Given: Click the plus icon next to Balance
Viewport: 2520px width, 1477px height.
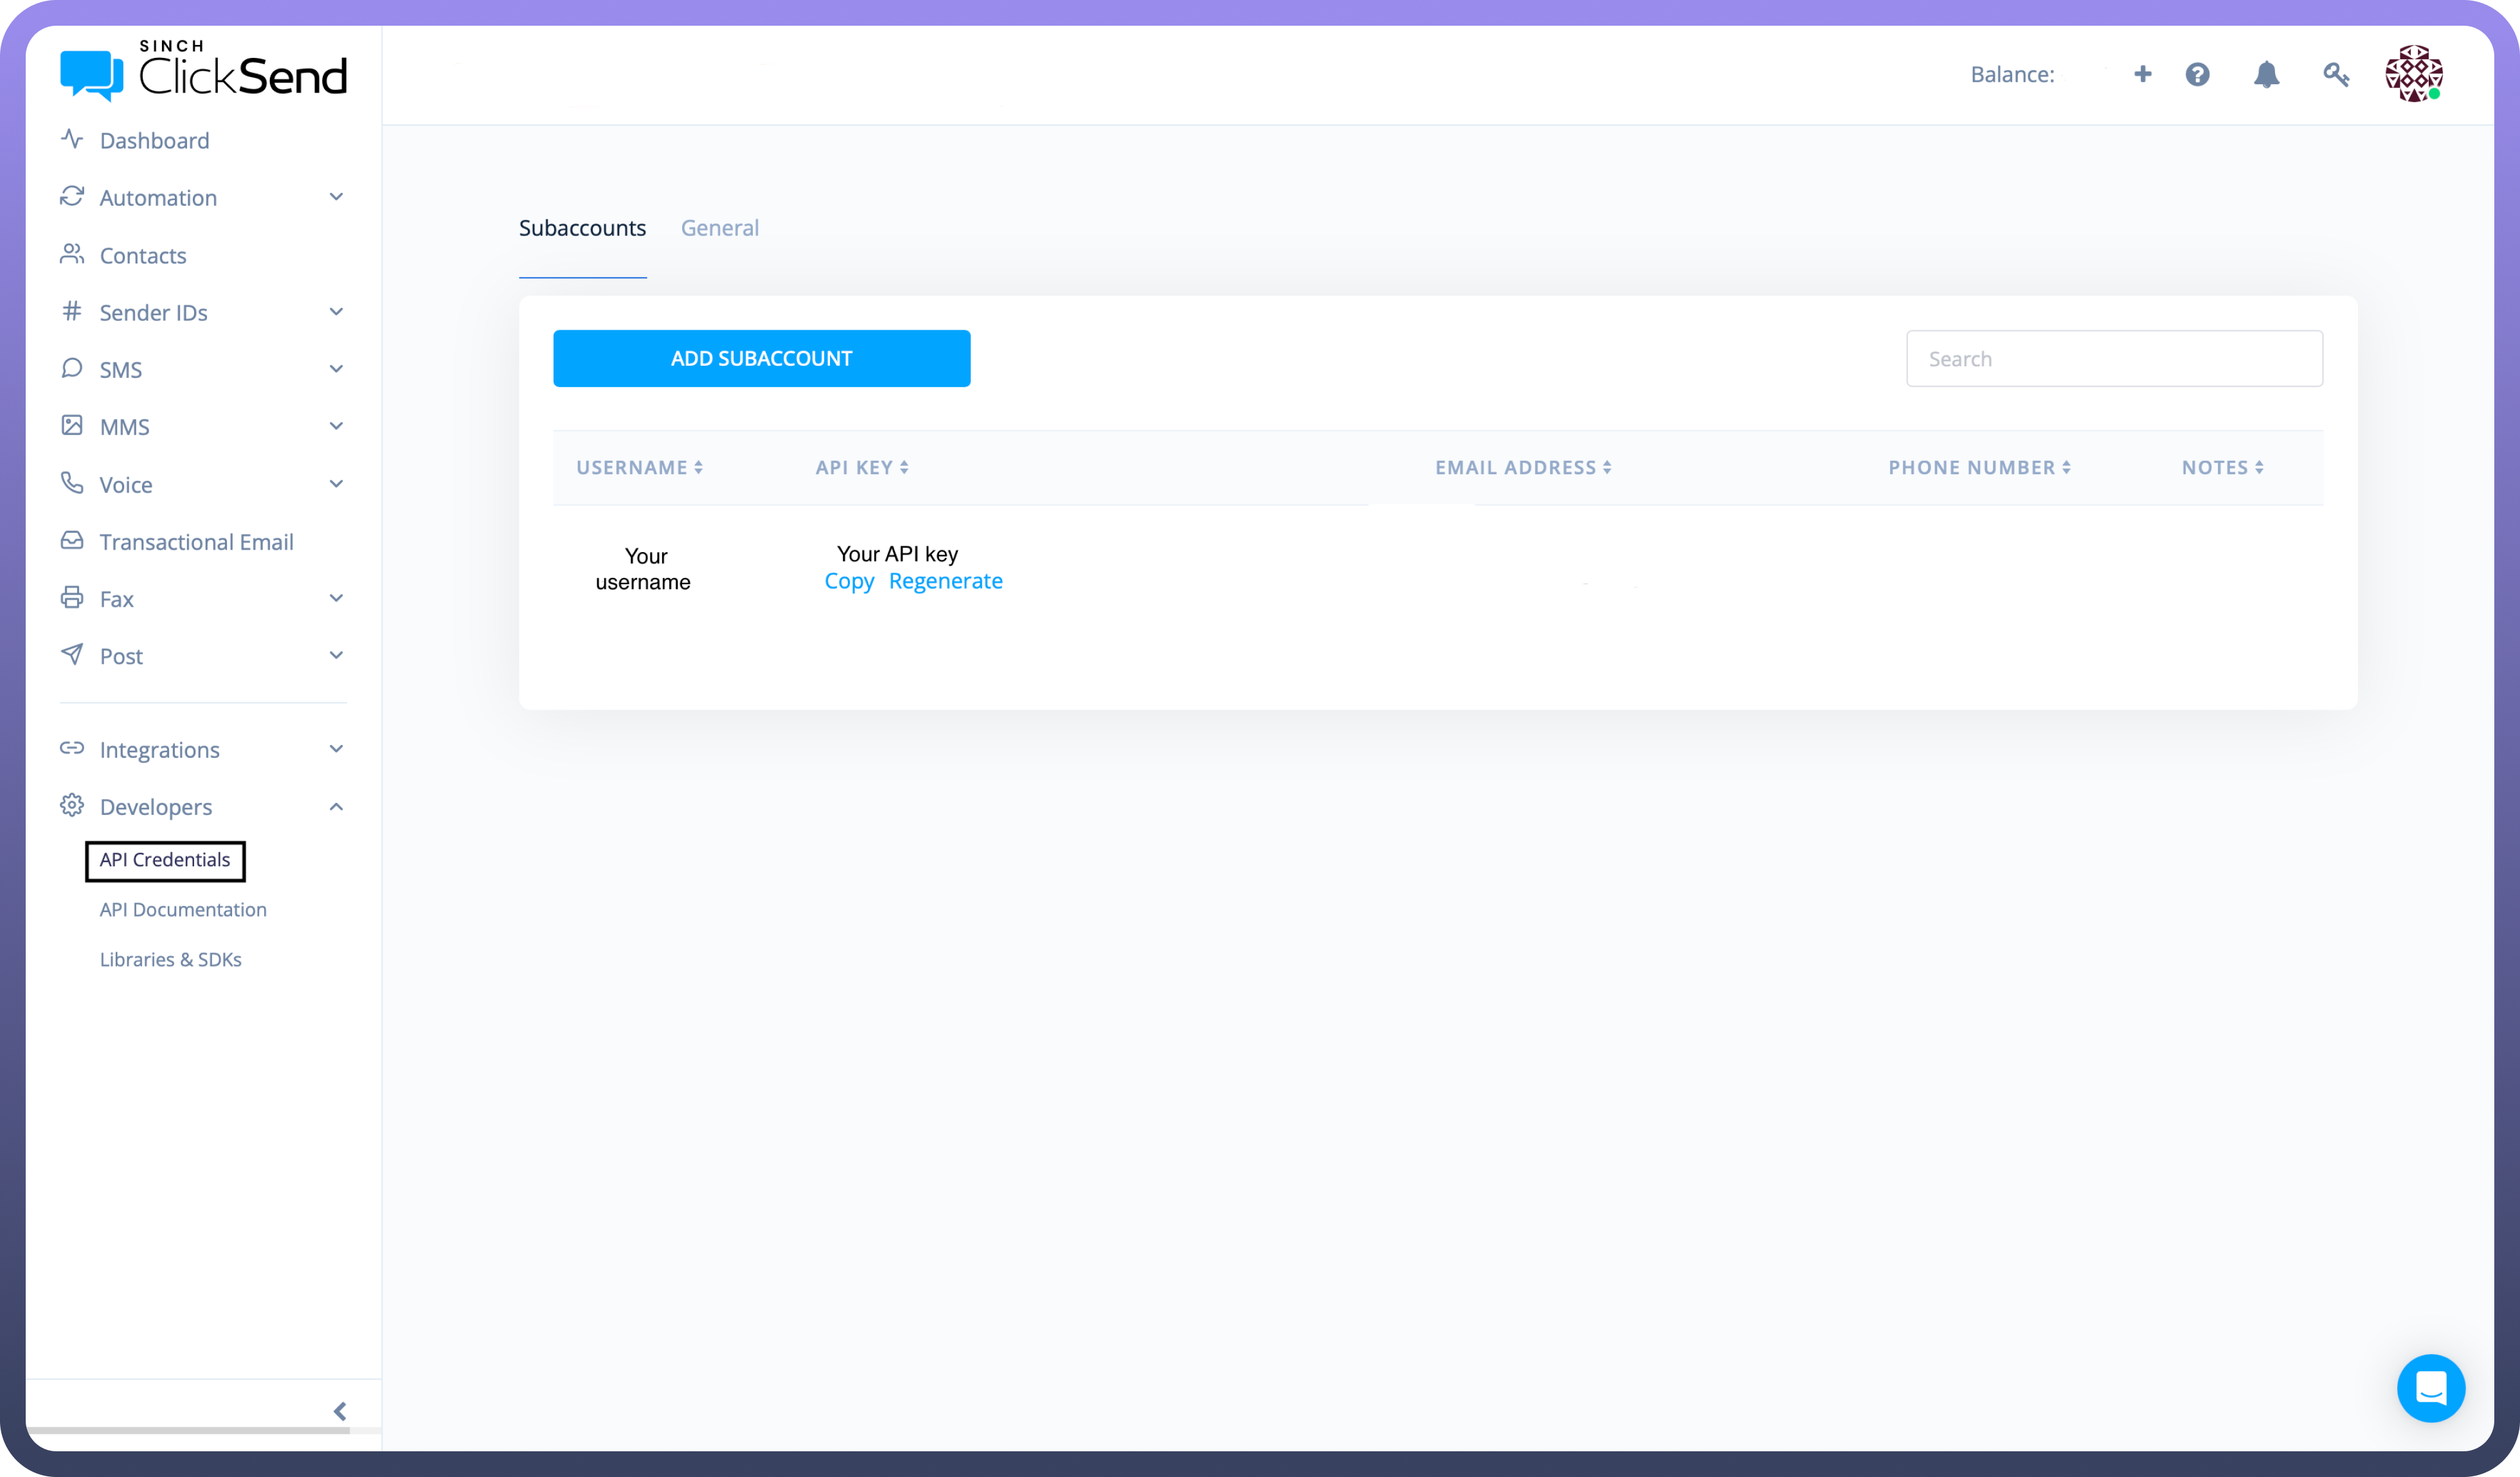Looking at the screenshot, I should [x=2142, y=74].
